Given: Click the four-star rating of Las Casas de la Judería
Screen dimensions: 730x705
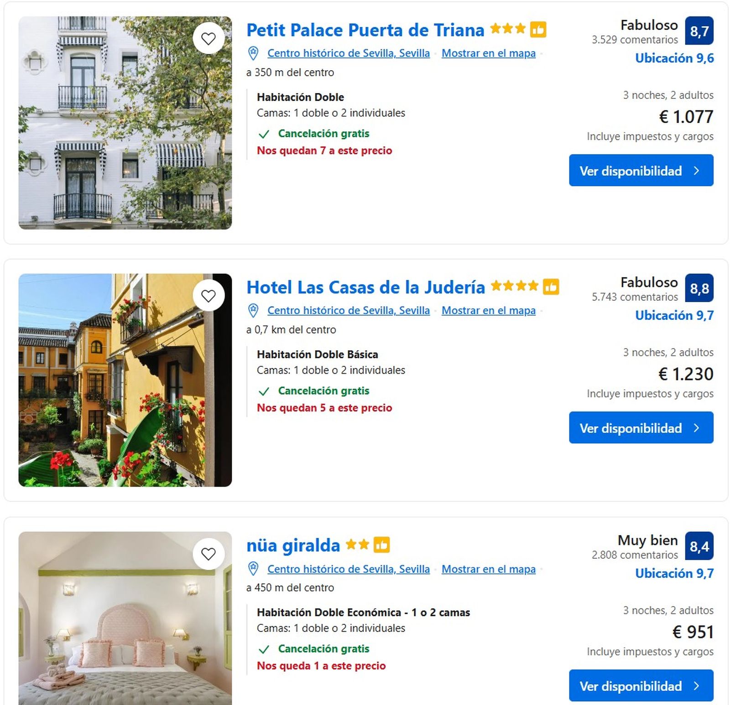Looking at the screenshot, I should (515, 286).
